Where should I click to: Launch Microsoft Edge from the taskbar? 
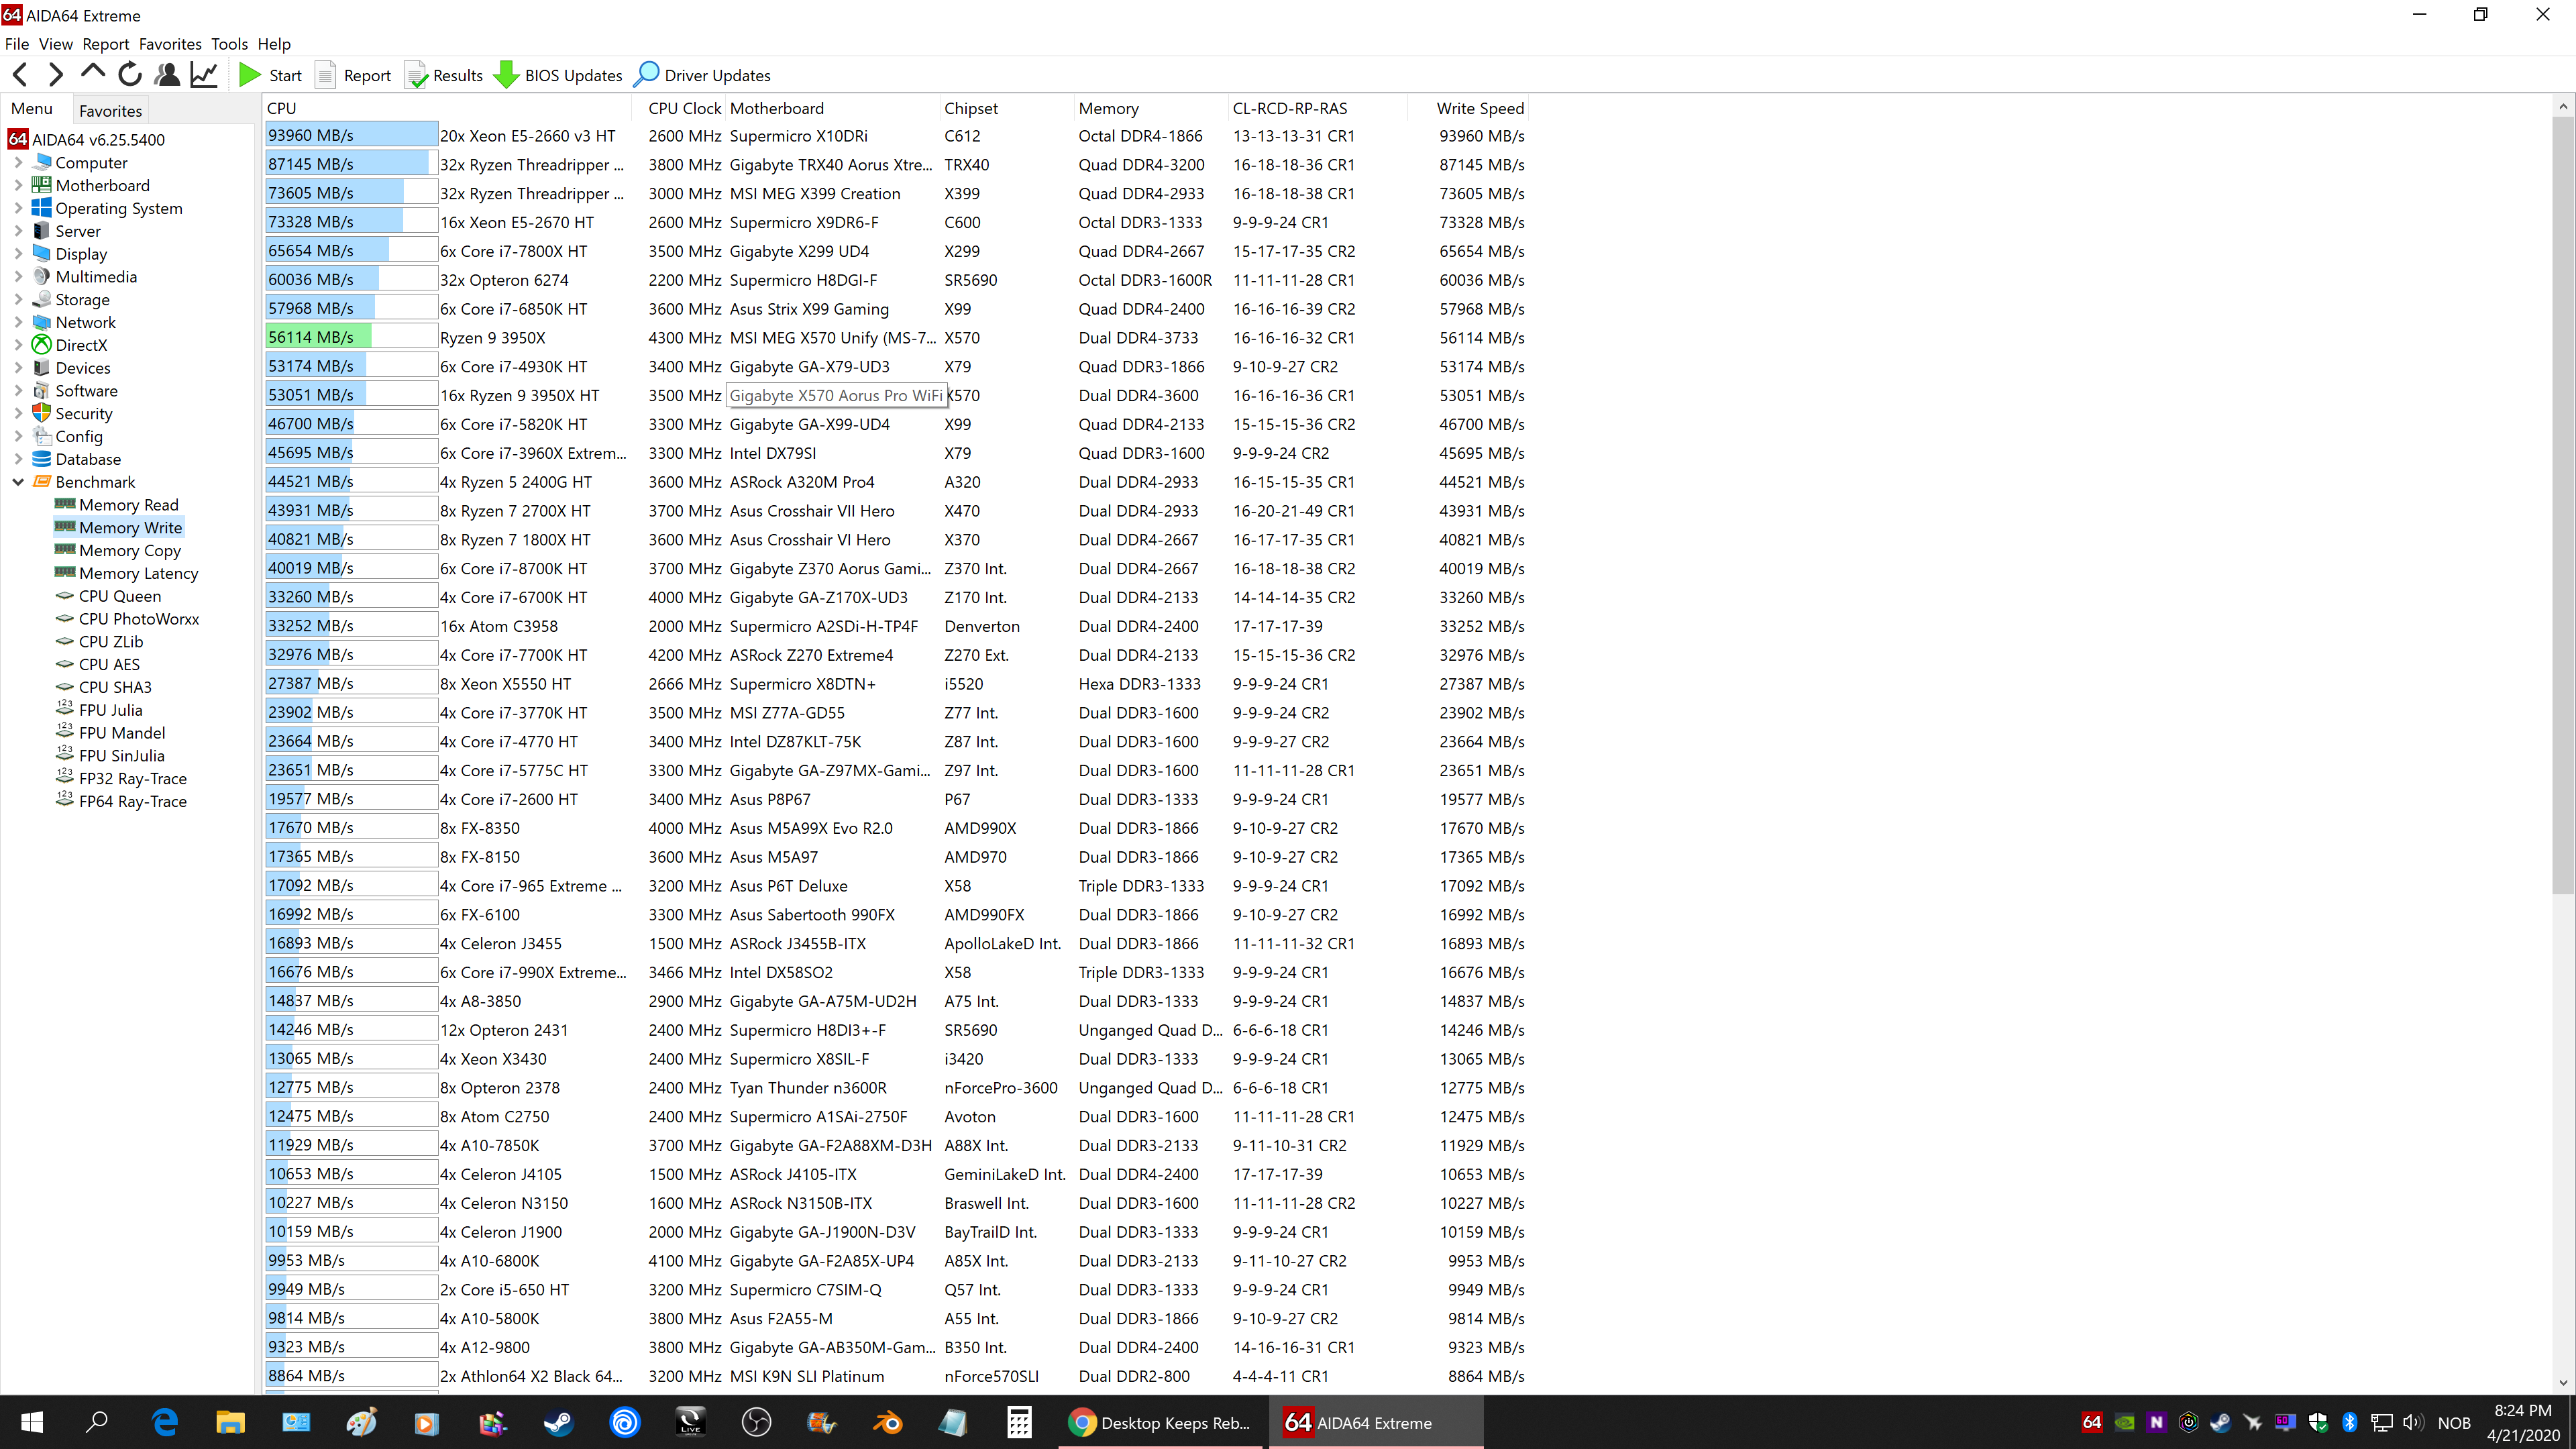click(x=165, y=1422)
